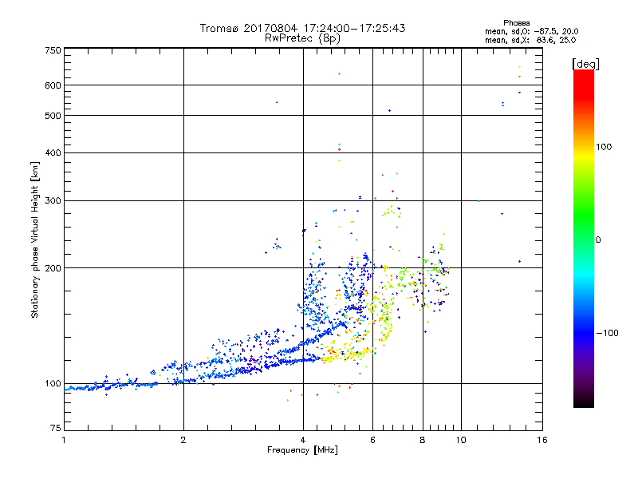
Task: Click the 'mean, sd,X: 83.6, 25.0' text
Action: (530, 40)
